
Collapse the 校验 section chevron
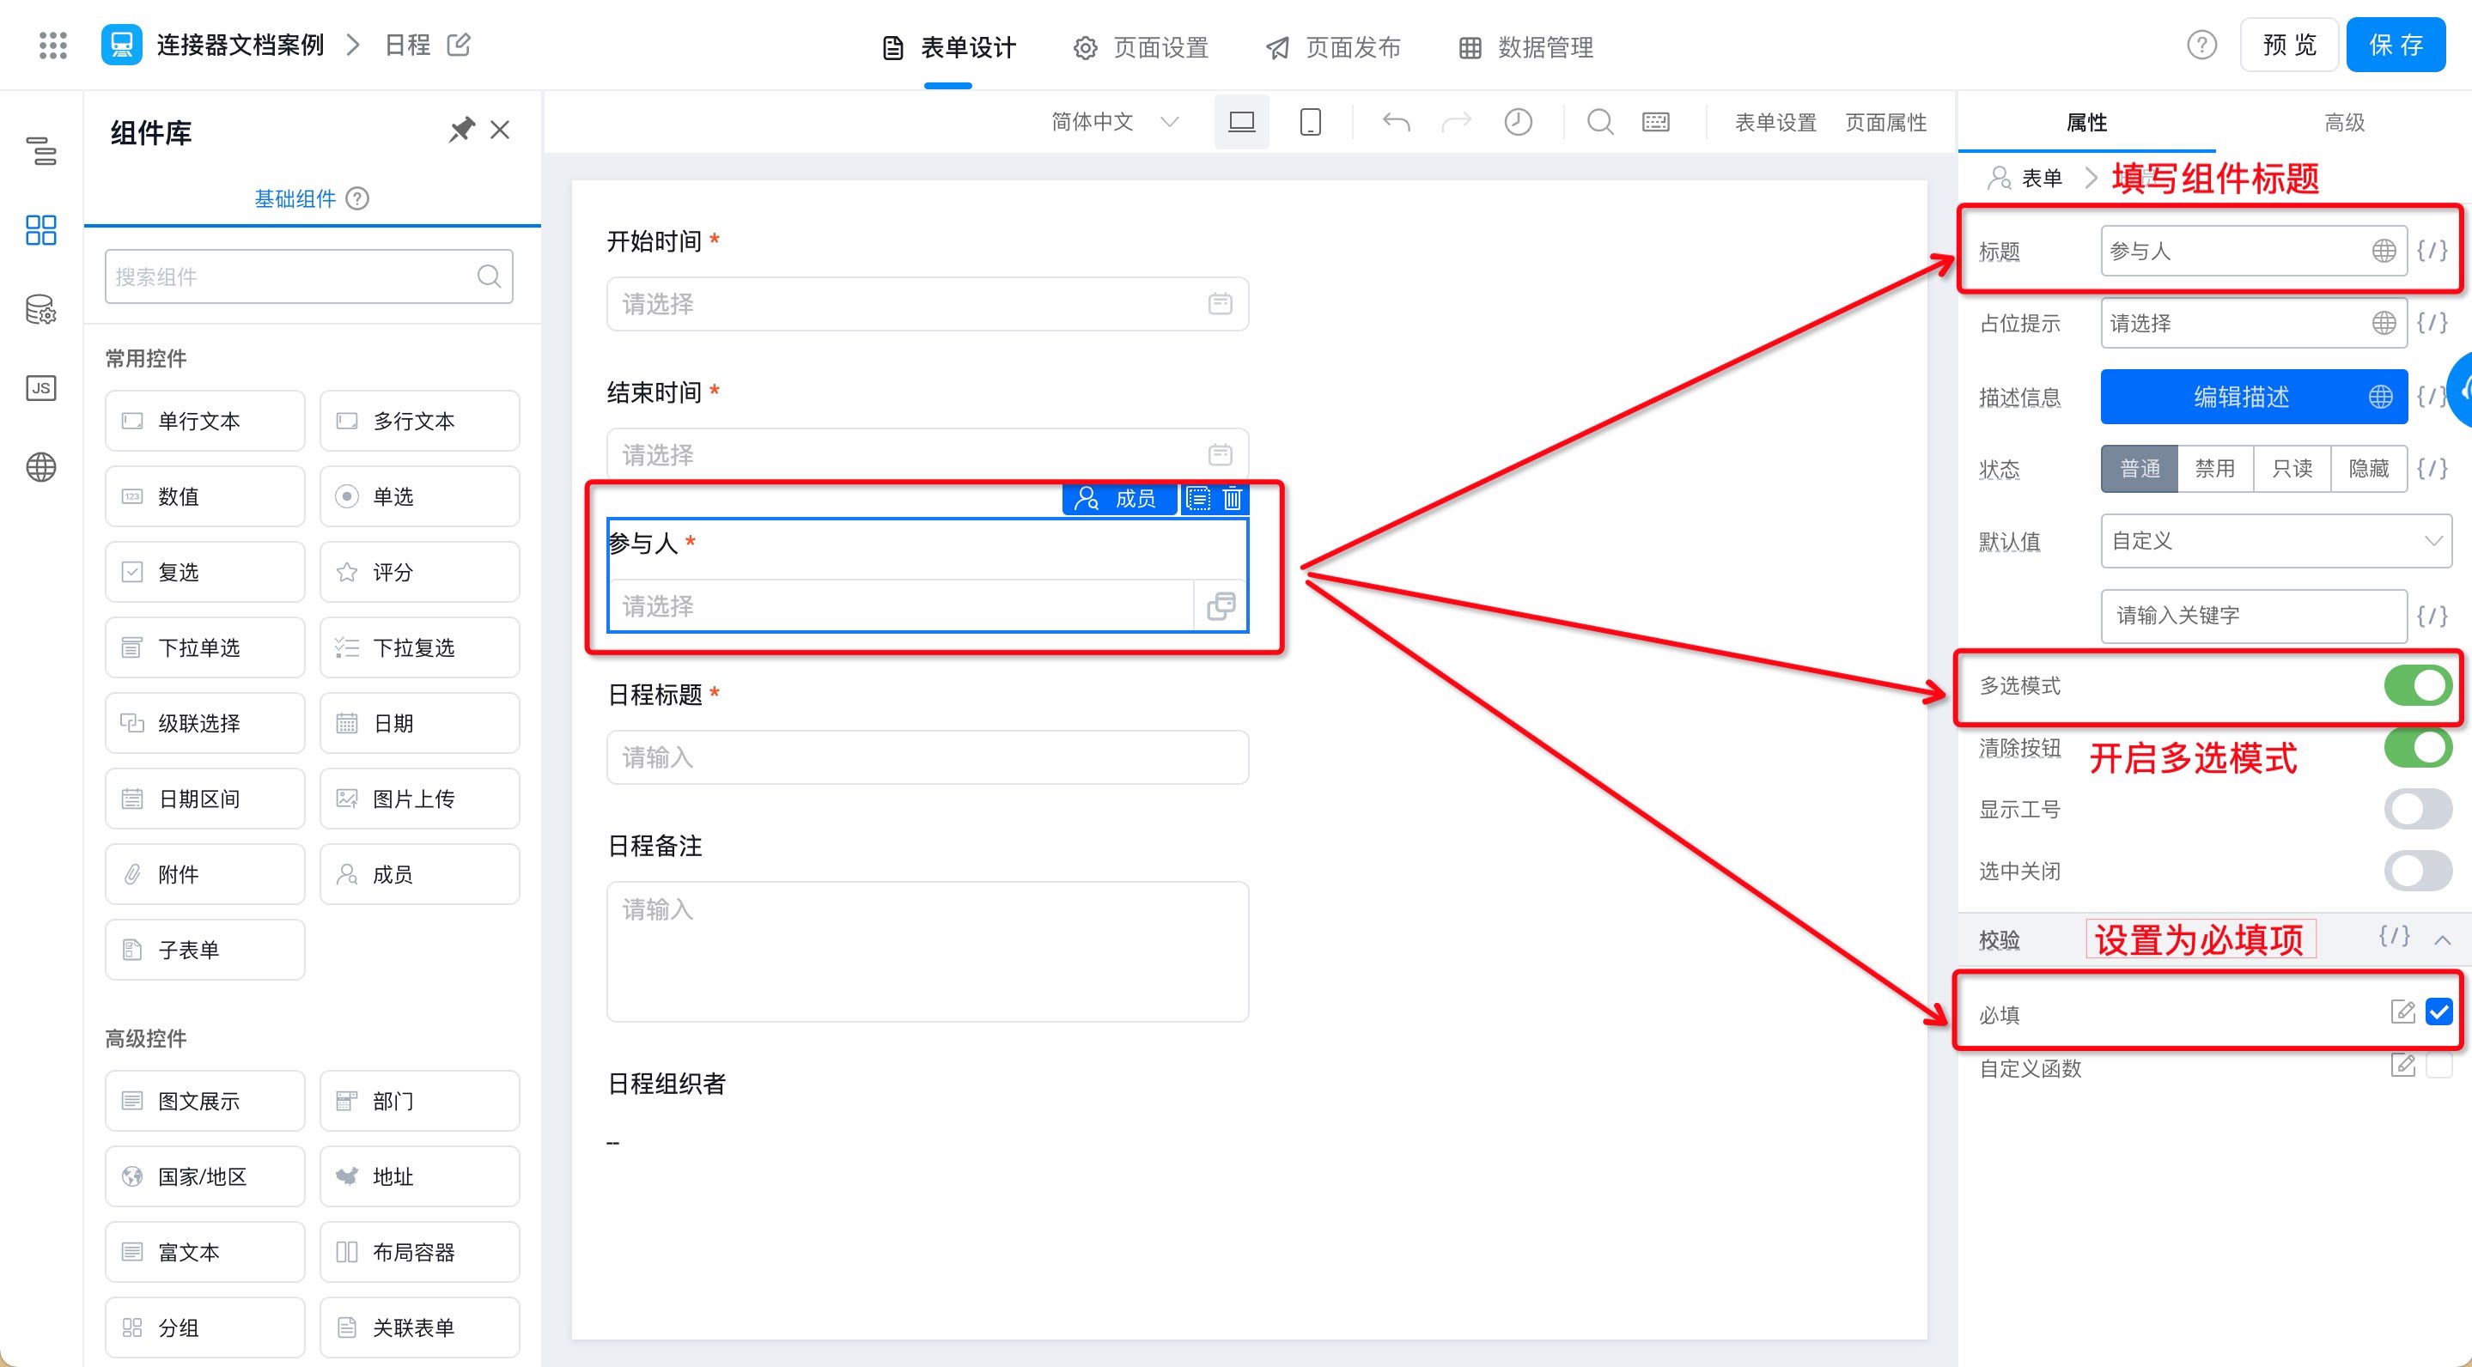[2442, 939]
